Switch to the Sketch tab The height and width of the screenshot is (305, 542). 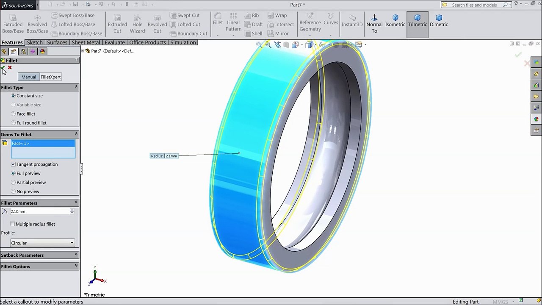coord(35,42)
